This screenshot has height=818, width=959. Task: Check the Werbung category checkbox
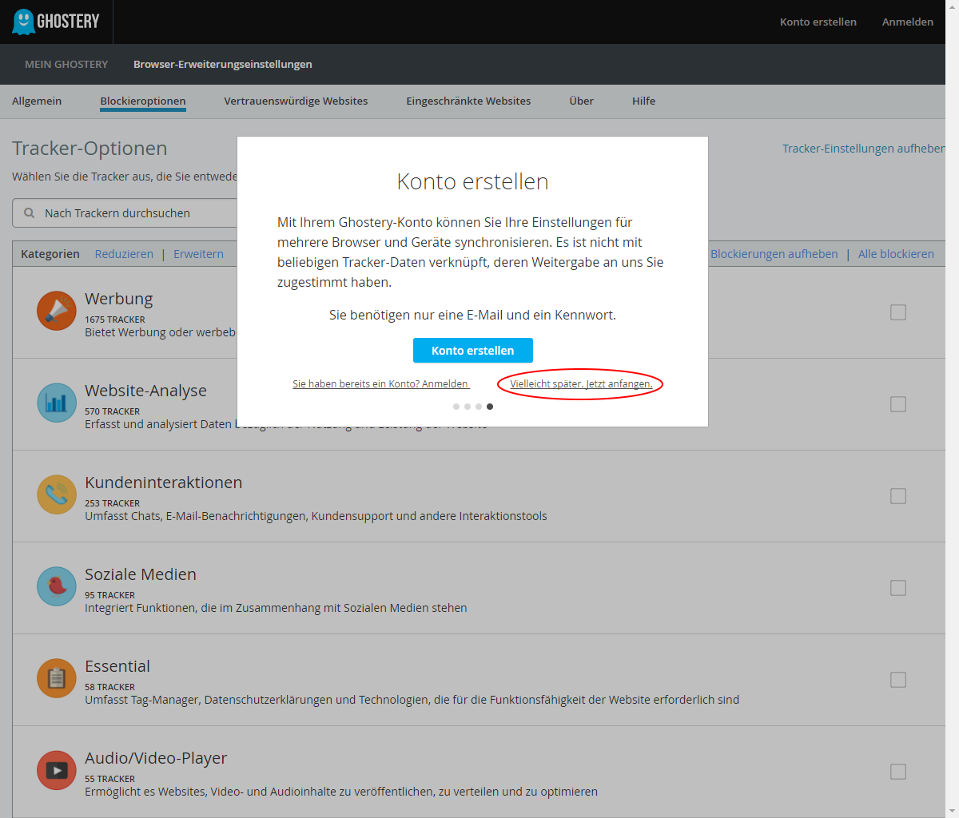click(x=898, y=312)
